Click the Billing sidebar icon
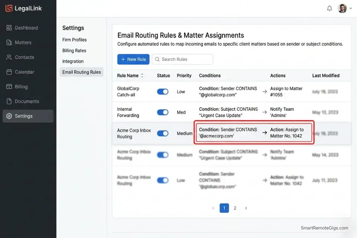 coord(9,87)
